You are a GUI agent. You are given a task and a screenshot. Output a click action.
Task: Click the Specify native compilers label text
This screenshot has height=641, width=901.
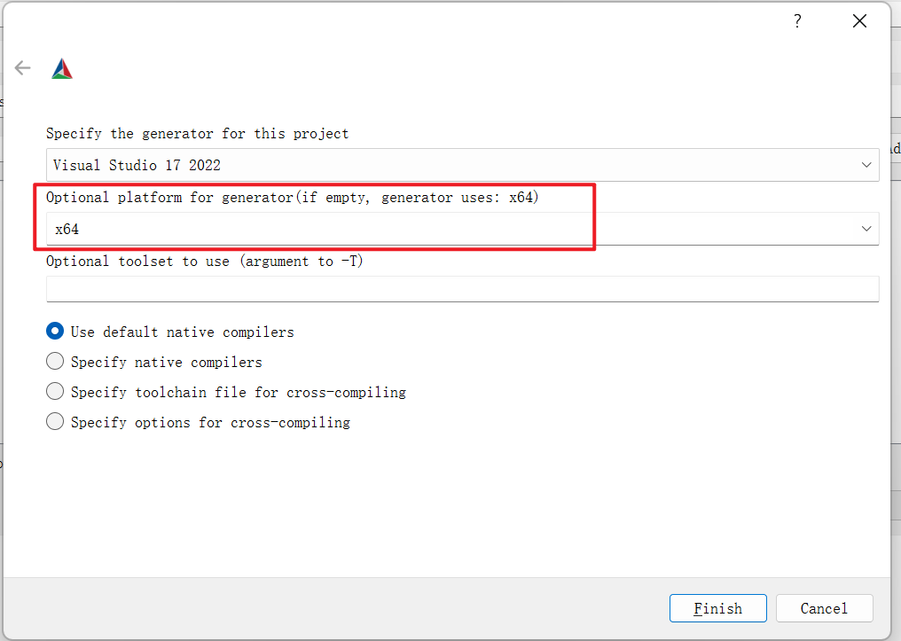(167, 363)
